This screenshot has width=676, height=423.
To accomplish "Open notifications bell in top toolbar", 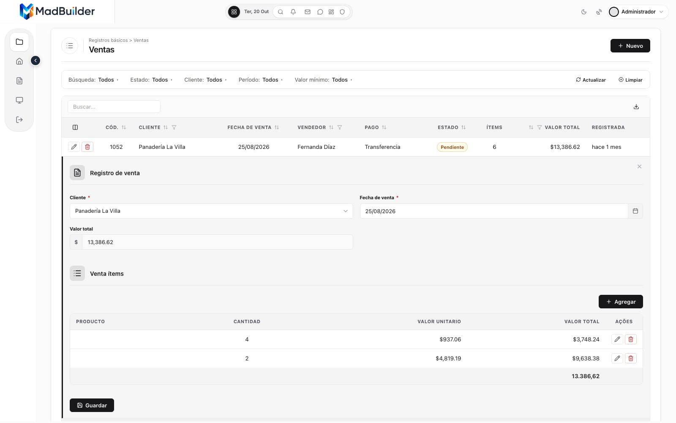I will click(x=293, y=12).
